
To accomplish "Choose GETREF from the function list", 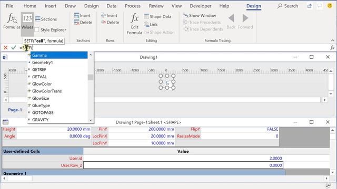I will tap(57, 70).
